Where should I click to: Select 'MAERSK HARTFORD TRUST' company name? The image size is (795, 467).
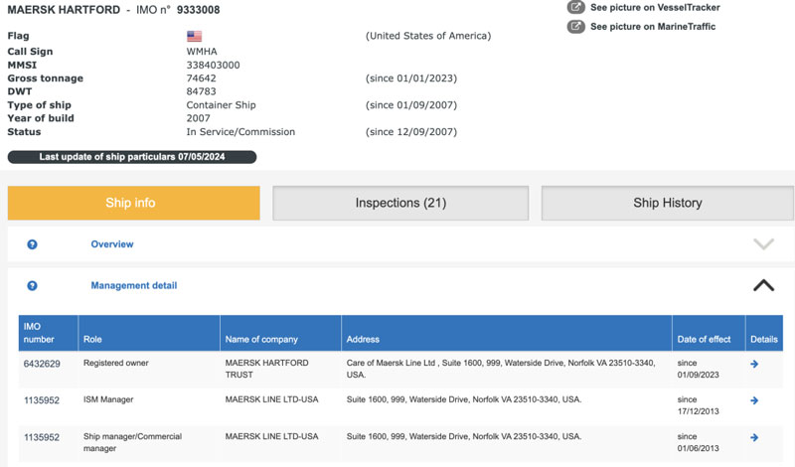(266, 369)
